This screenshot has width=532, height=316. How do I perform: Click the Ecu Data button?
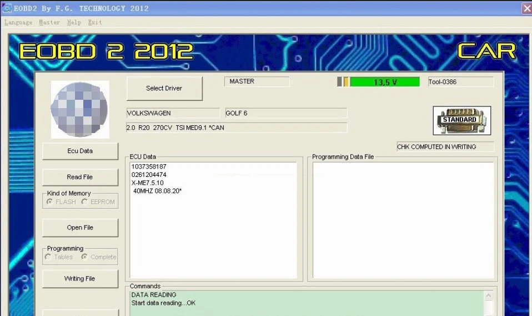tap(80, 151)
